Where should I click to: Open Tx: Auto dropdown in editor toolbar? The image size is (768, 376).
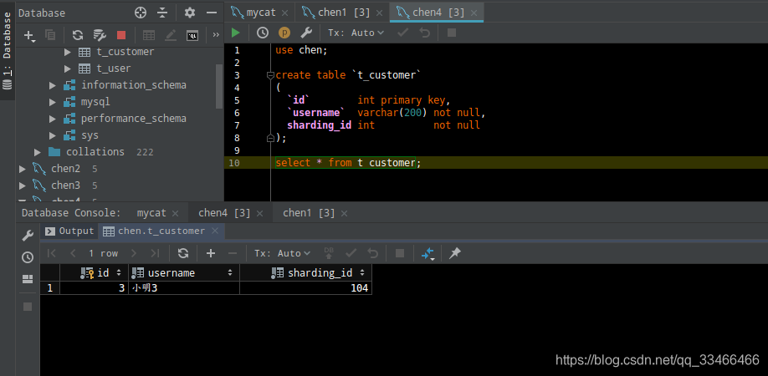[356, 33]
